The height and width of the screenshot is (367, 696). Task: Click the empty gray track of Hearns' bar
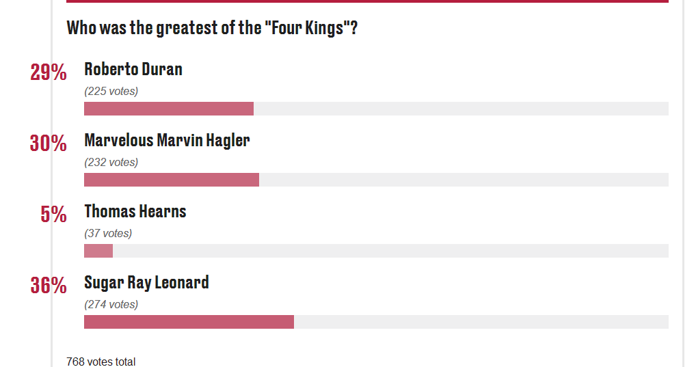(390, 251)
